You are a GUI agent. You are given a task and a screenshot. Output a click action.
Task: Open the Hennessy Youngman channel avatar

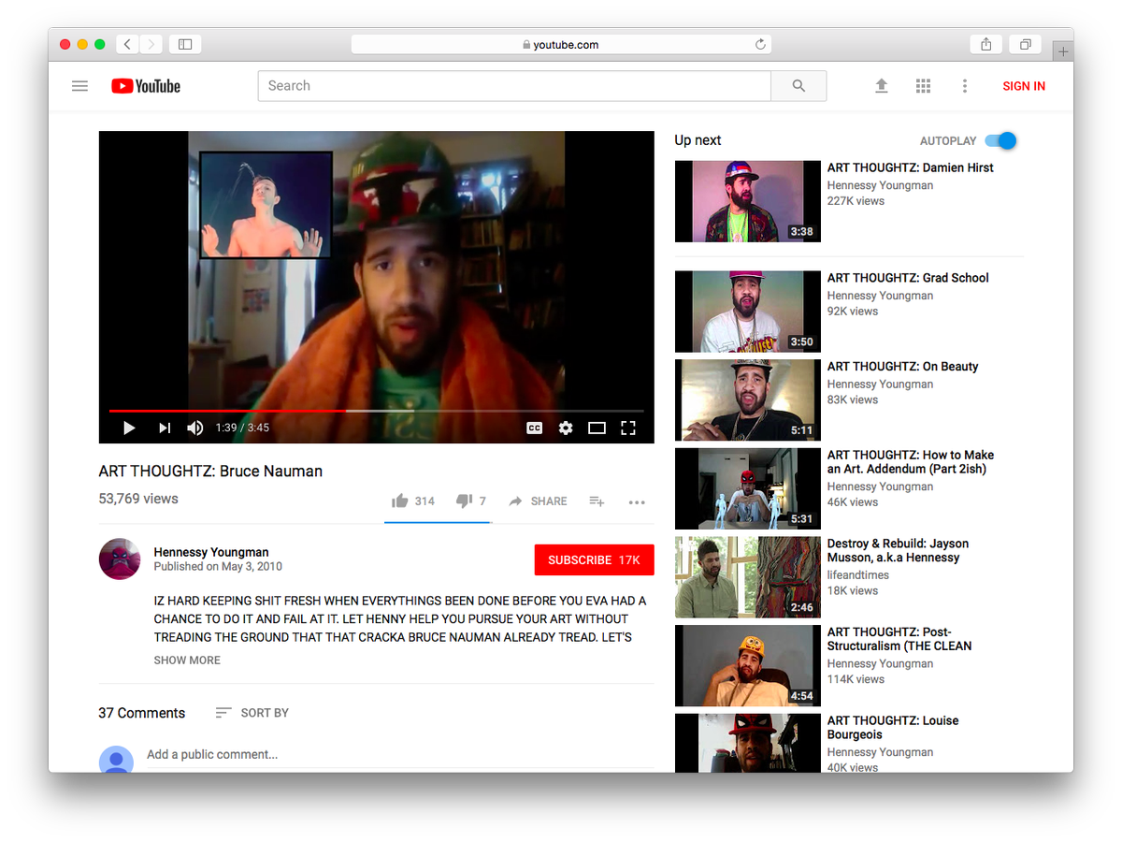120,559
